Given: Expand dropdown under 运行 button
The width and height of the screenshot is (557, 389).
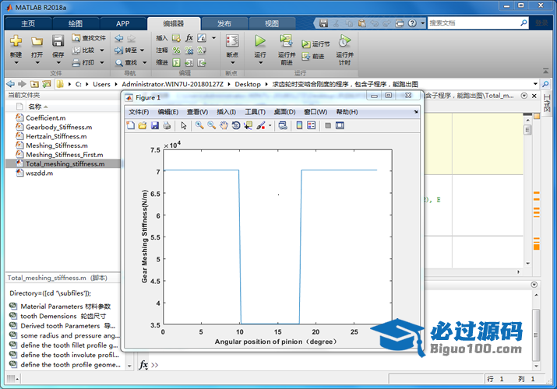Looking at the screenshot, I should click(x=260, y=63).
